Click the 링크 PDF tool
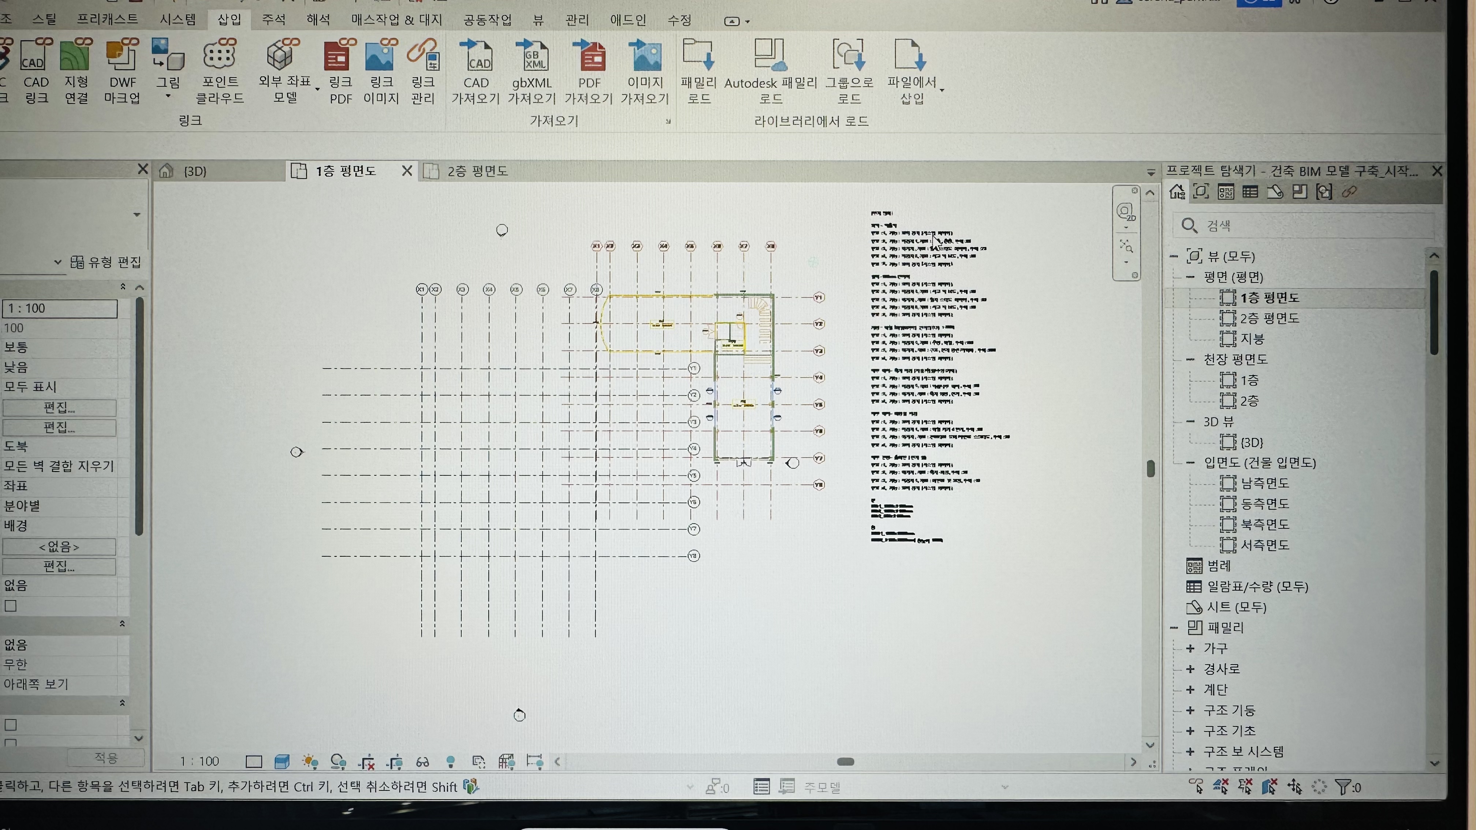Screen dimensions: 1476x830 coord(340,72)
